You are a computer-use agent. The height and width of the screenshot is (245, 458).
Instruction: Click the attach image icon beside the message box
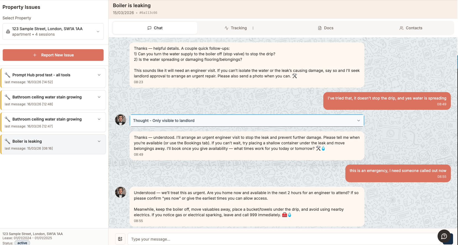click(x=120, y=239)
